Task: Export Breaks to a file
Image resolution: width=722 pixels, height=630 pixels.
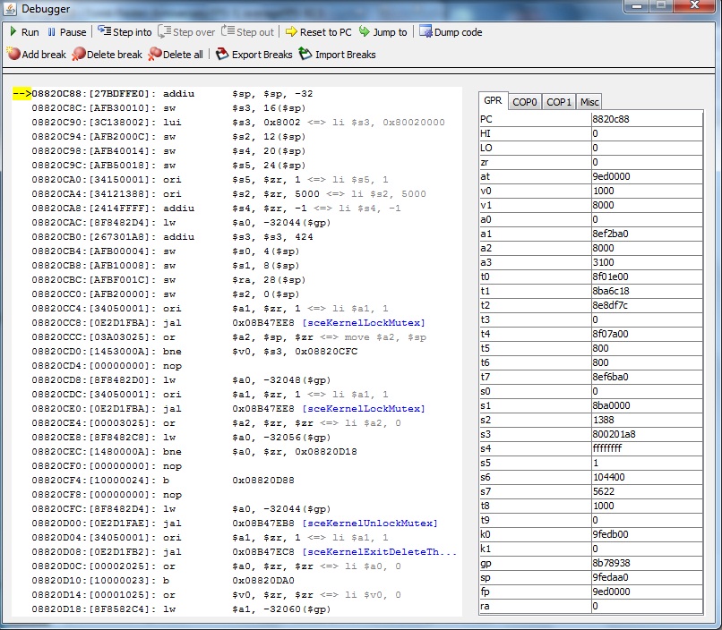Action: (x=254, y=55)
